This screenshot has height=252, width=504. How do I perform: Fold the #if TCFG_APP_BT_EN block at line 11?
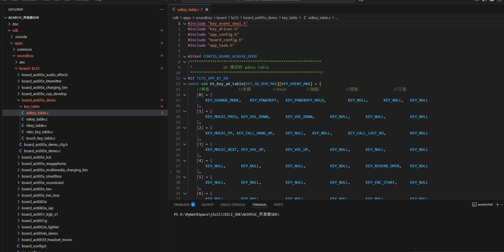185,78
